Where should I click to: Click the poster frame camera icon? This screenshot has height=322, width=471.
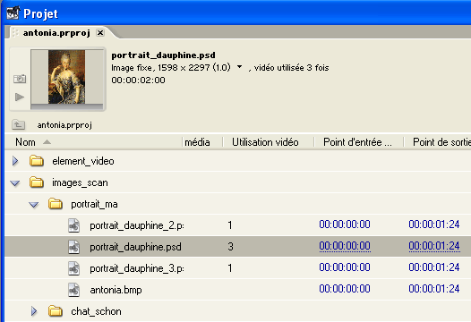[x=20, y=79]
